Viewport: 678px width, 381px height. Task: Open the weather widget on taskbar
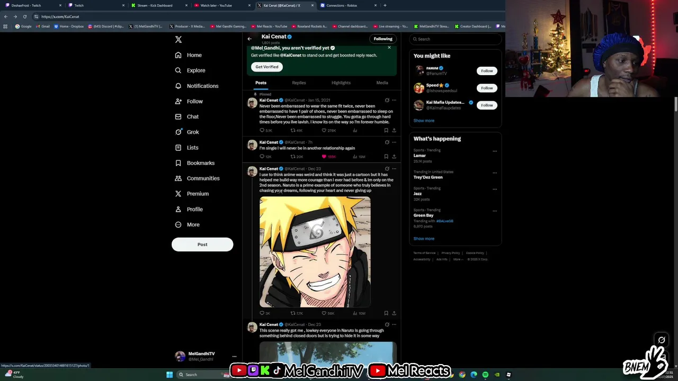(x=13, y=374)
